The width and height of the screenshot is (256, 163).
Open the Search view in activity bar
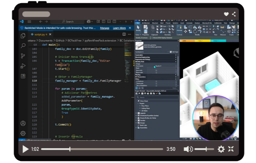(23, 45)
